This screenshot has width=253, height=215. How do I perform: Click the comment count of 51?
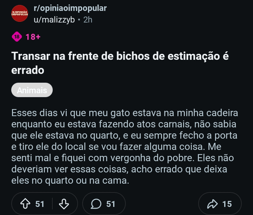click(x=111, y=204)
